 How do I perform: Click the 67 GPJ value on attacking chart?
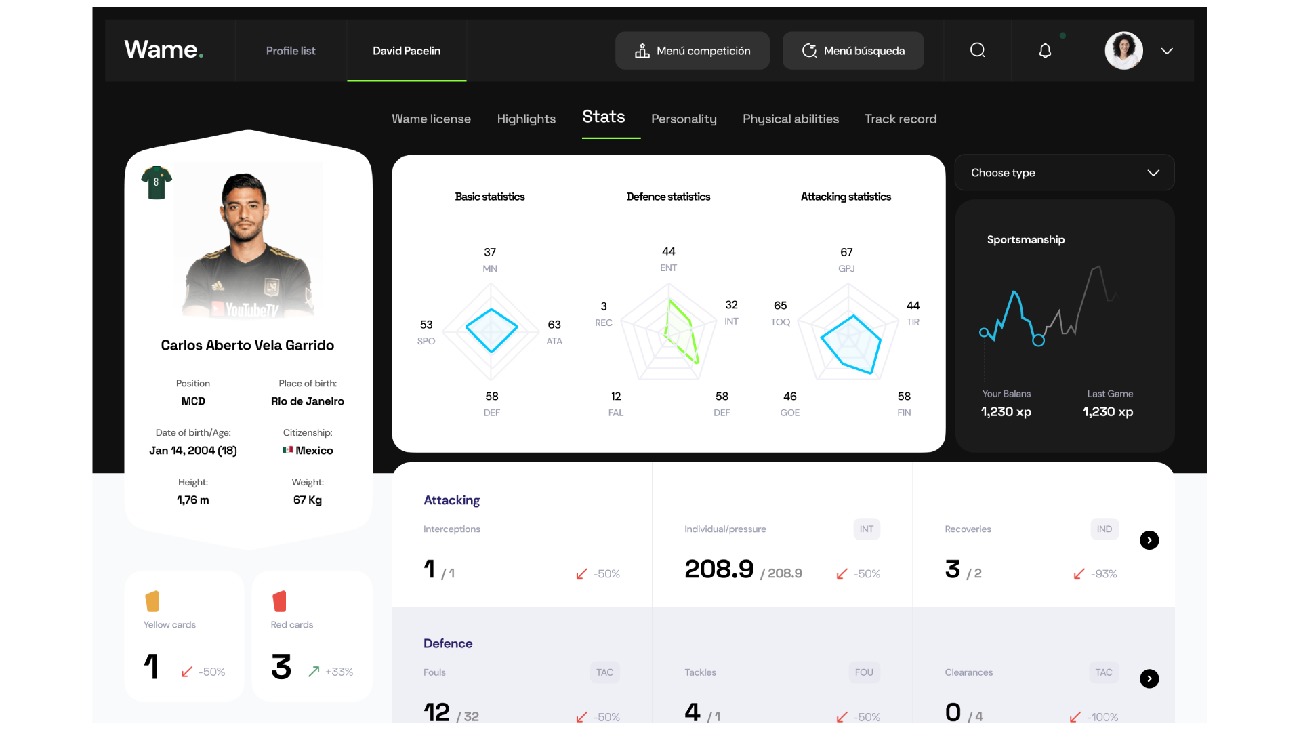[846, 252]
